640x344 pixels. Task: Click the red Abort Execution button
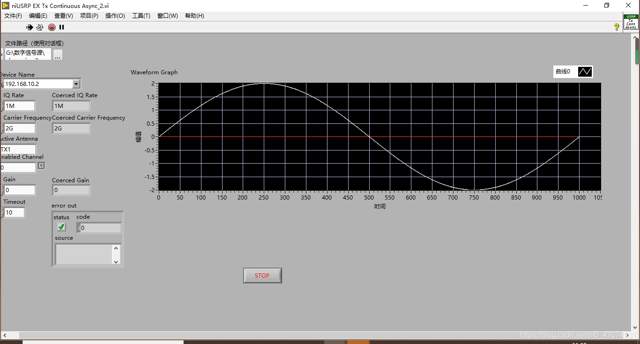tap(52, 27)
